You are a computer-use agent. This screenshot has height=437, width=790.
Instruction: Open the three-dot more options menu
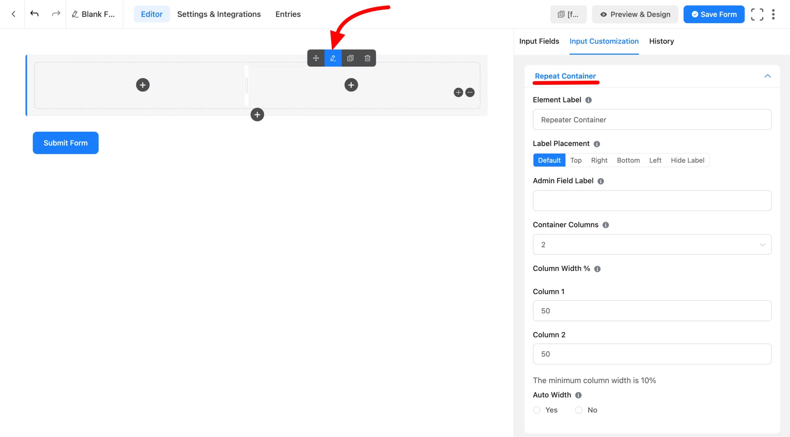click(773, 14)
